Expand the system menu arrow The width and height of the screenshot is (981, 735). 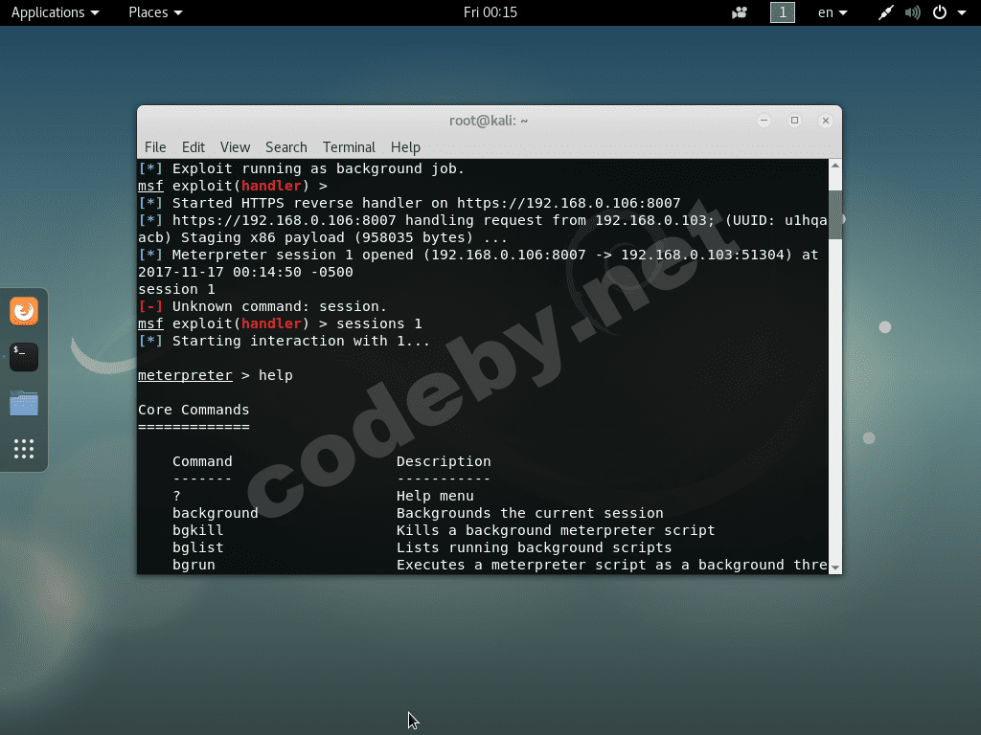point(962,12)
